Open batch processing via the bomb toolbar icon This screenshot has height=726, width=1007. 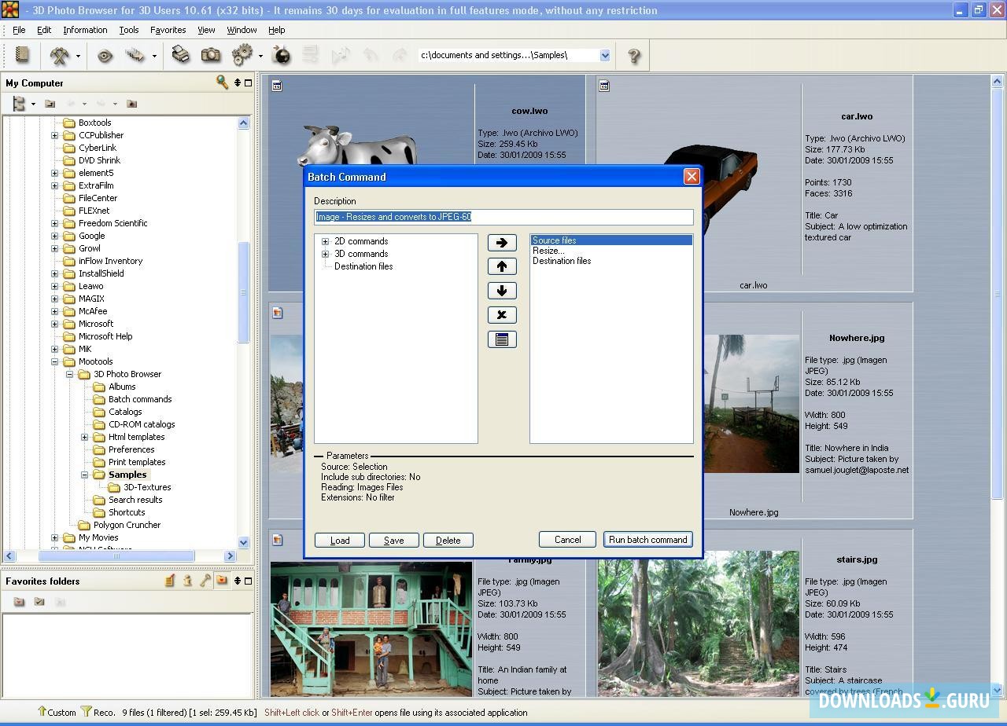pyautogui.click(x=282, y=56)
